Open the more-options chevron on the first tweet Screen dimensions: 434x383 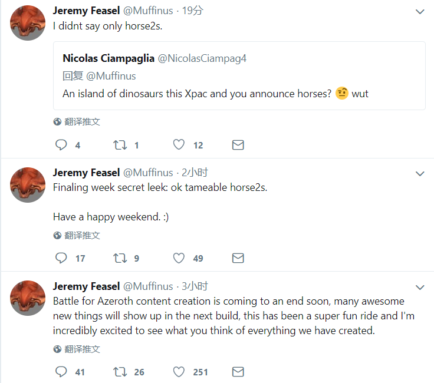(420, 11)
